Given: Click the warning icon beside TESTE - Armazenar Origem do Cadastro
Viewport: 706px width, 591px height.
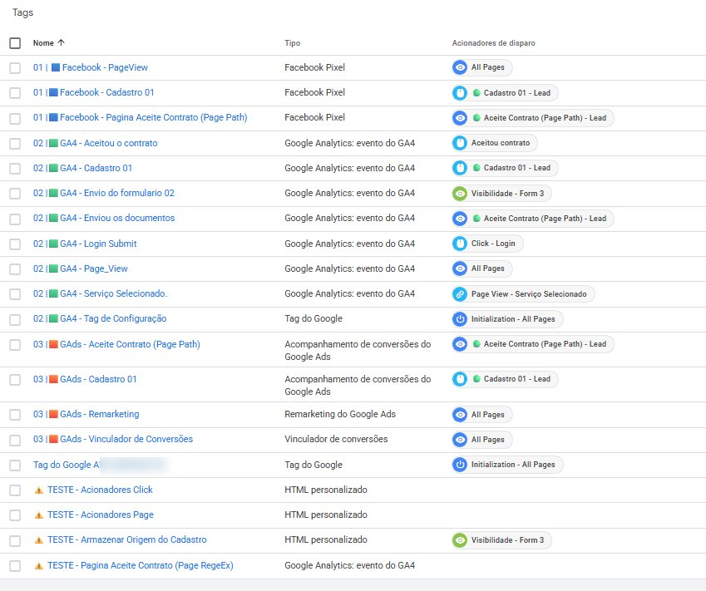Looking at the screenshot, I should point(39,540).
